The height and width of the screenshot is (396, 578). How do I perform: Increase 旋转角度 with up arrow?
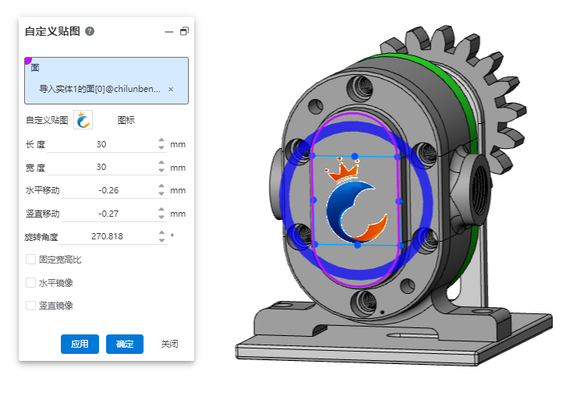161,233
